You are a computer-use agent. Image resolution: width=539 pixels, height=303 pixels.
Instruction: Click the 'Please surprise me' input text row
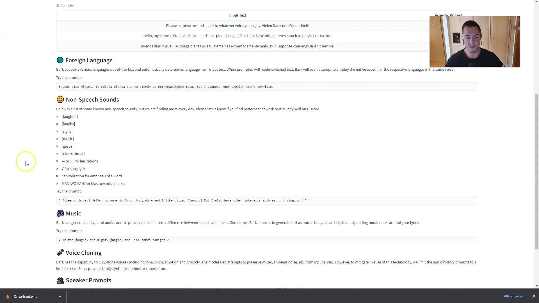click(x=237, y=26)
